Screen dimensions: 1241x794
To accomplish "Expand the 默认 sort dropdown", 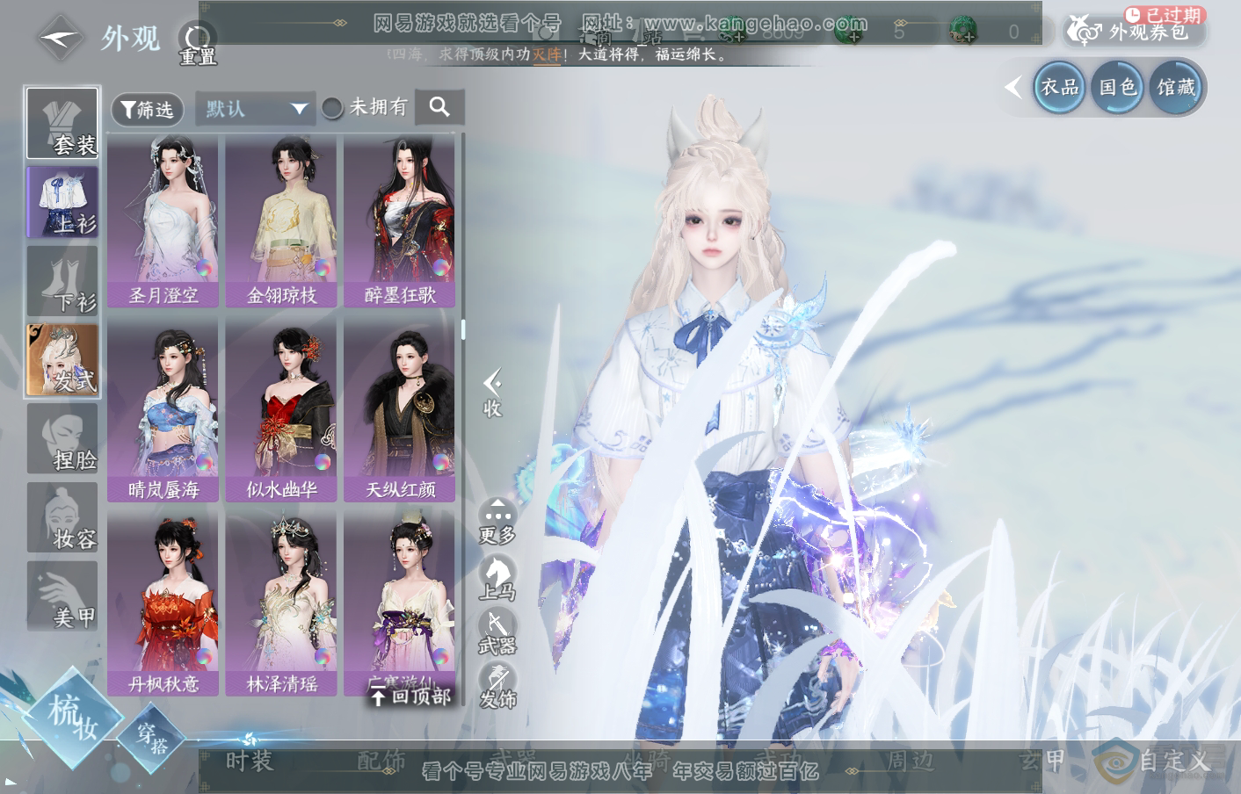I will coord(255,109).
